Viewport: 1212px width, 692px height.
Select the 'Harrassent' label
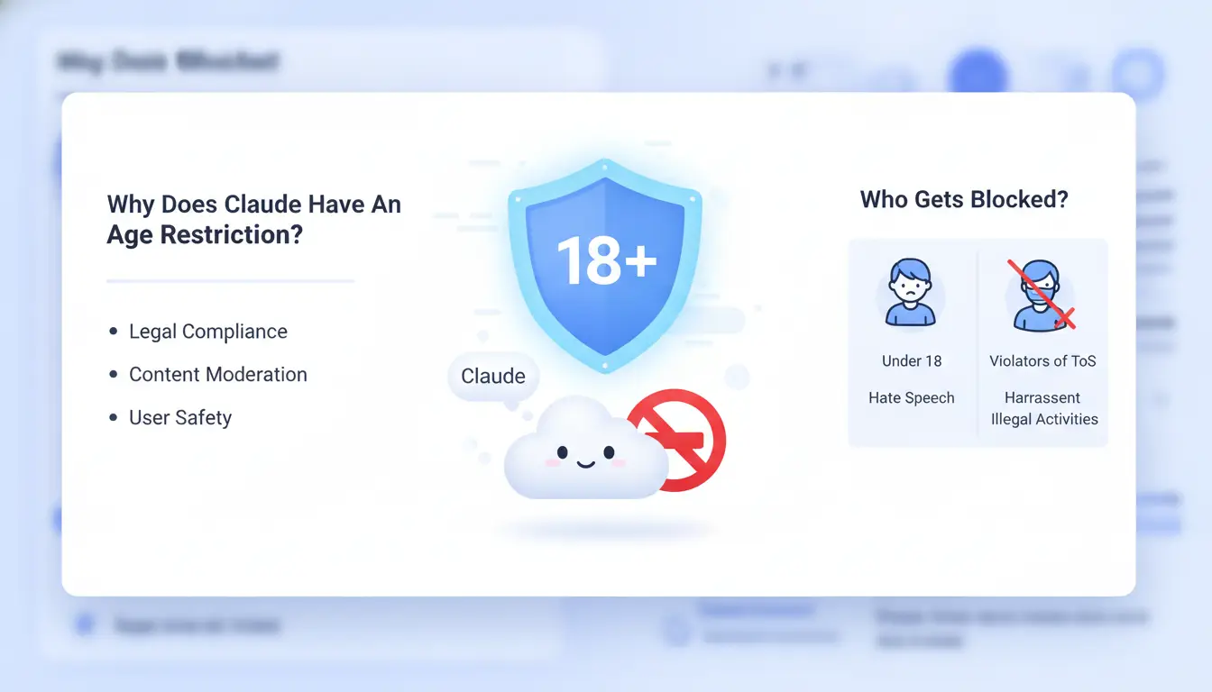[1042, 397]
